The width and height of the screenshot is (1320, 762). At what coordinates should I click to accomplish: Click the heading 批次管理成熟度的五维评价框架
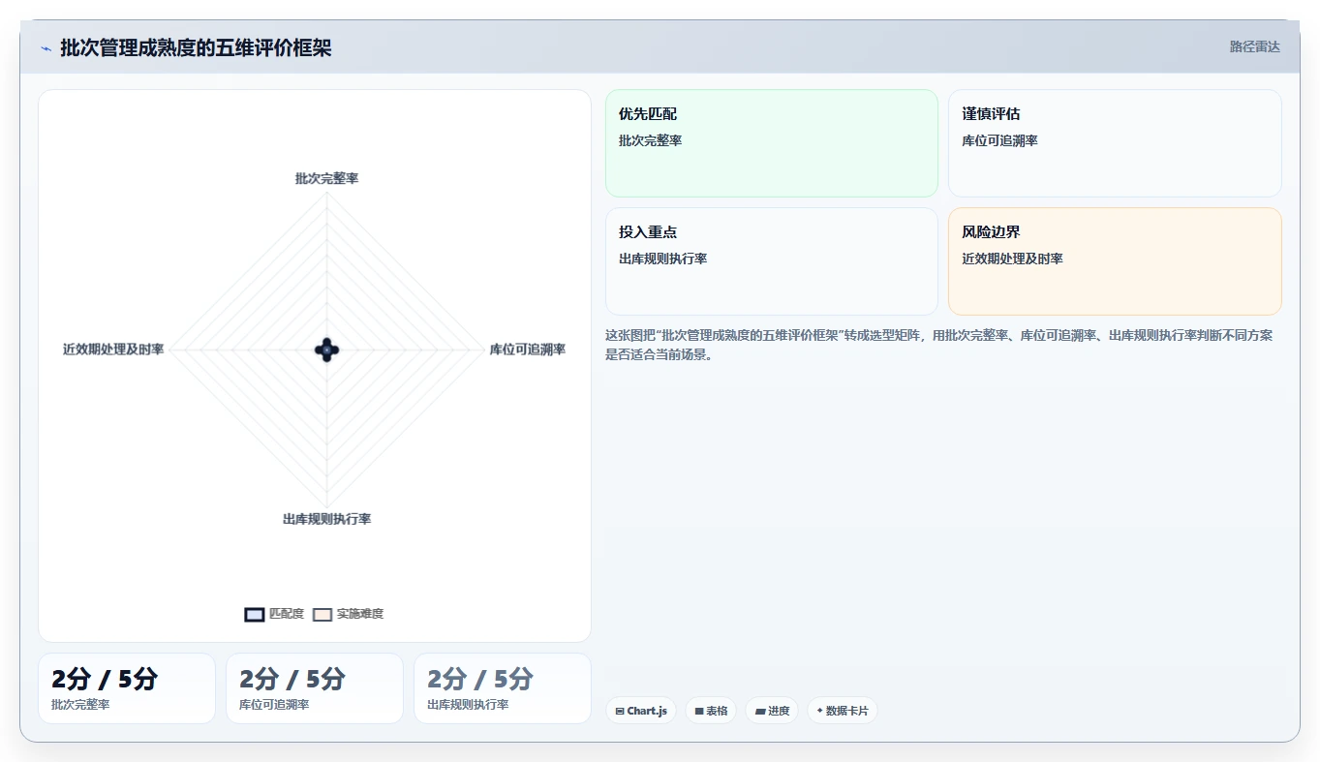pyautogui.click(x=196, y=48)
